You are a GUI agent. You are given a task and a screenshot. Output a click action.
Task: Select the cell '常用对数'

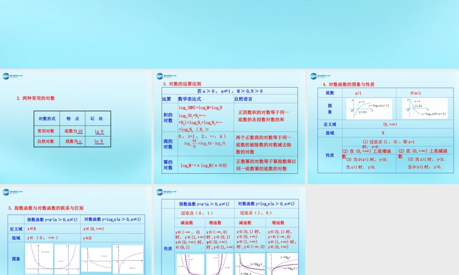[x=46, y=131]
